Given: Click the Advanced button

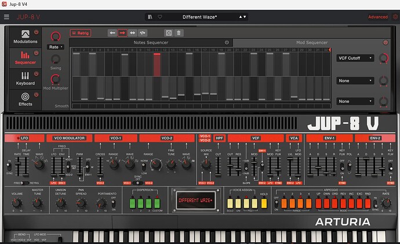Looking at the screenshot, I should point(378,17).
